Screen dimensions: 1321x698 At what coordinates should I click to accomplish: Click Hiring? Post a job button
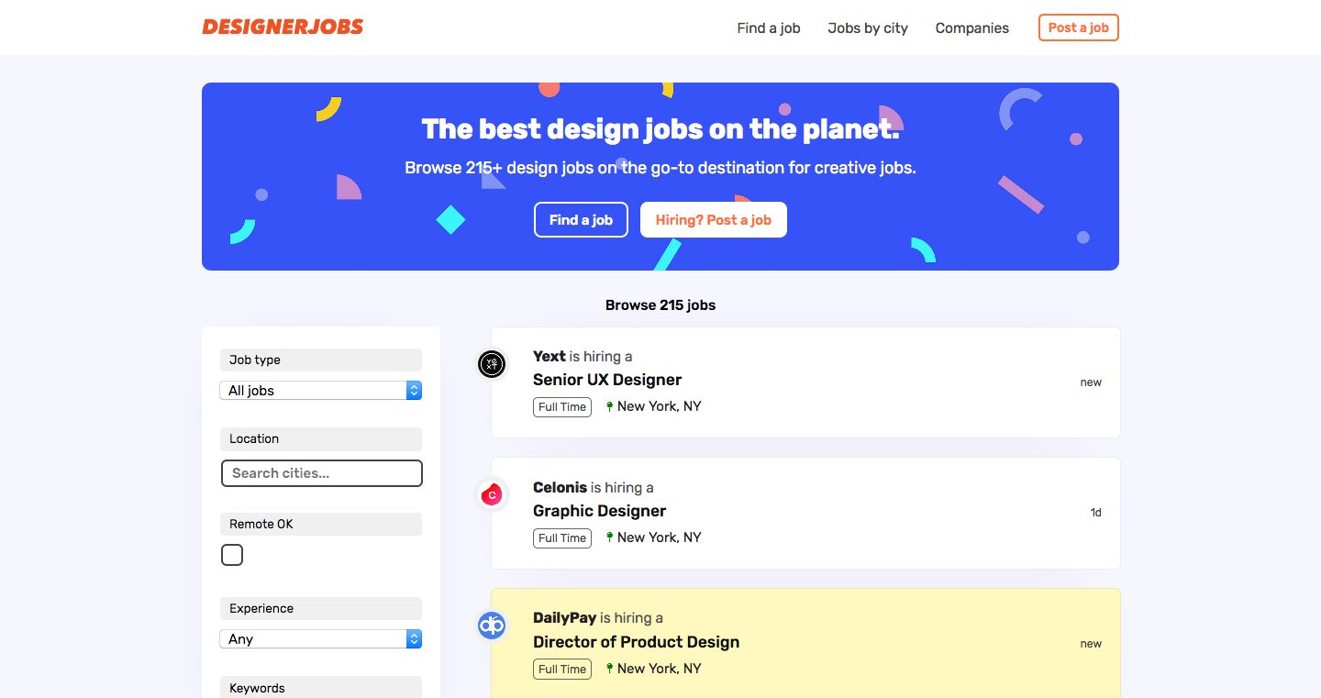click(714, 220)
